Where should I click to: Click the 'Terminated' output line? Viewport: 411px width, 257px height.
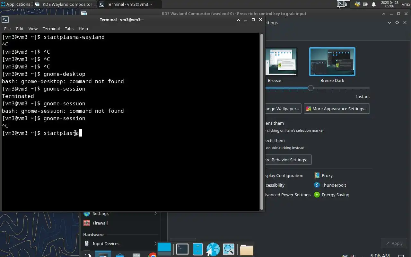click(x=18, y=96)
